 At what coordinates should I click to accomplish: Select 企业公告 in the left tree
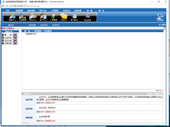click(x=8, y=41)
